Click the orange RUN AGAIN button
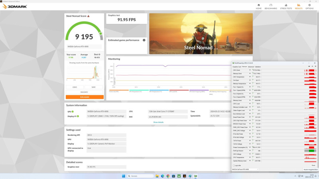Image resolution: width=319 pixels, height=179 pixels. pos(85,97)
